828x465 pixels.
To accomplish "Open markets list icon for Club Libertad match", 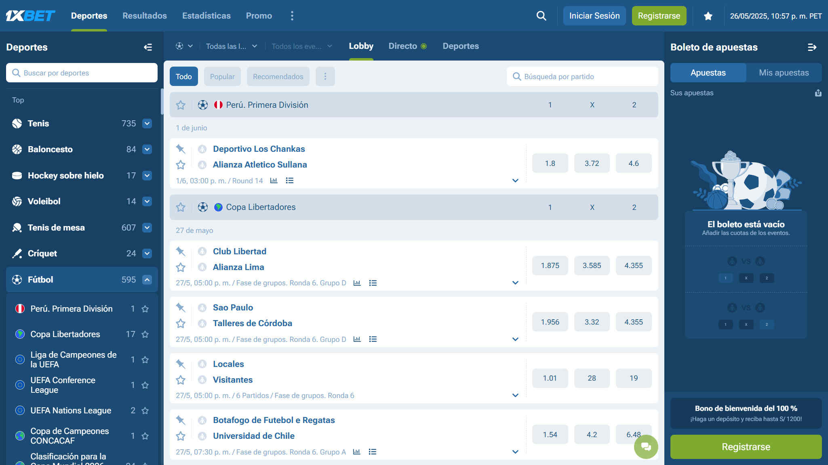I will click(x=373, y=283).
